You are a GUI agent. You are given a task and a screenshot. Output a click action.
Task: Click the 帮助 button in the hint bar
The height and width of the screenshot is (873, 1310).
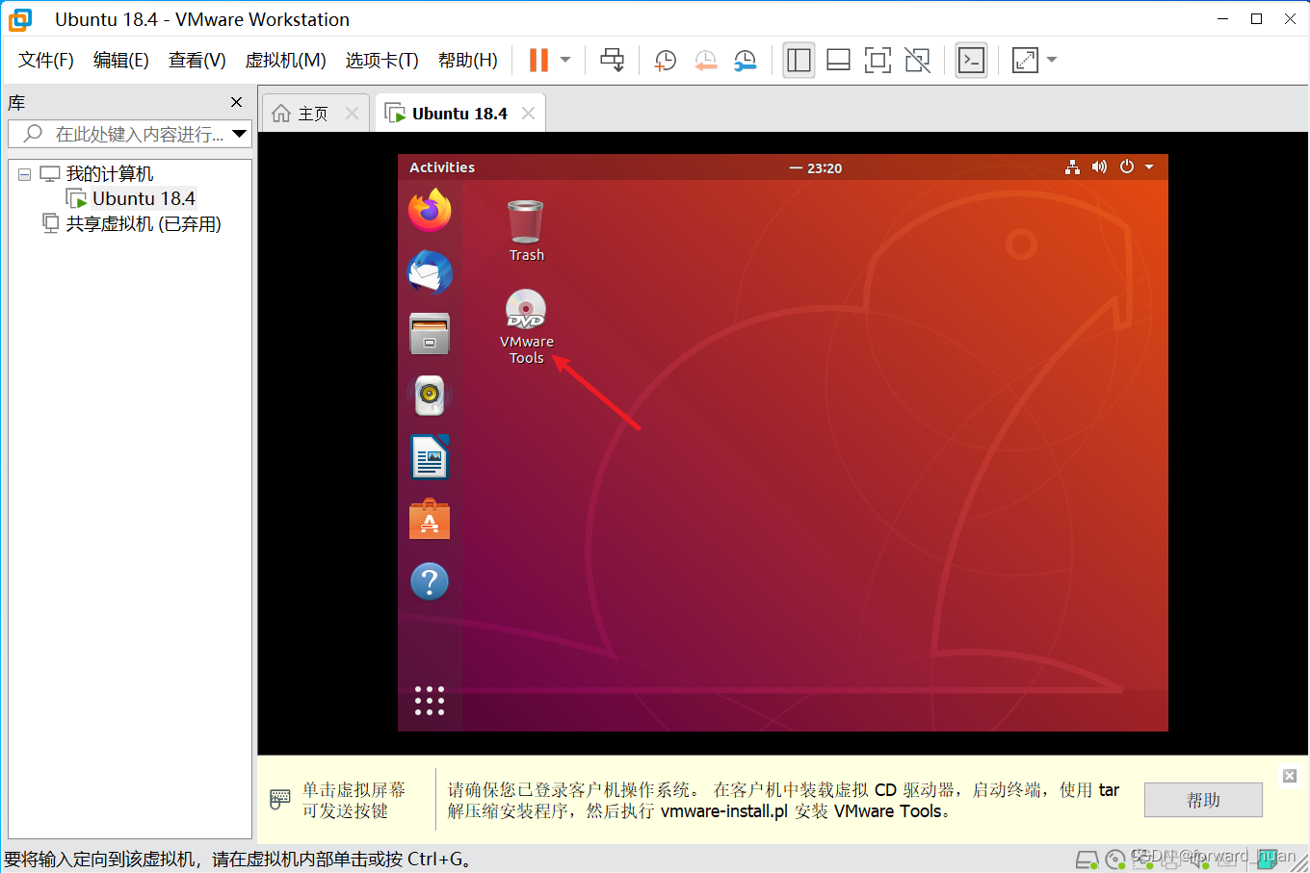(1203, 800)
